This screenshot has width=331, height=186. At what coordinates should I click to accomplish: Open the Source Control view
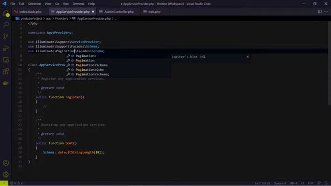6,36
